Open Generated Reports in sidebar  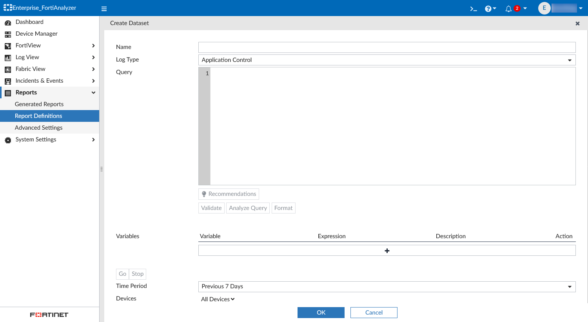click(x=39, y=104)
